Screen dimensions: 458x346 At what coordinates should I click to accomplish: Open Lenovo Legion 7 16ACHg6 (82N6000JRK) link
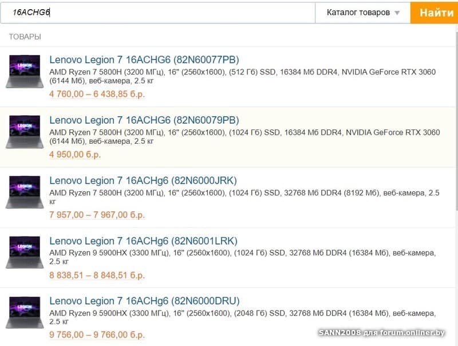(x=143, y=180)
